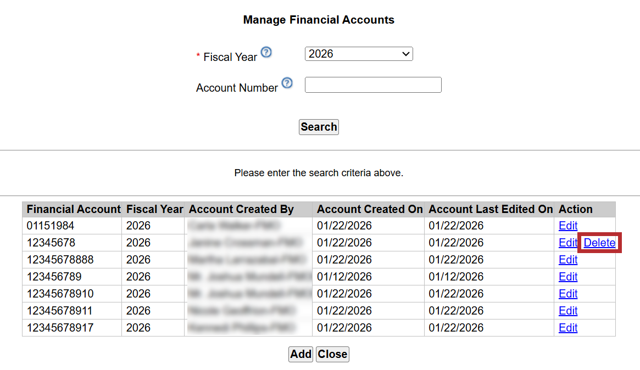
Task: Click help icon next to Fiscal Year
Action: point(266,53)
